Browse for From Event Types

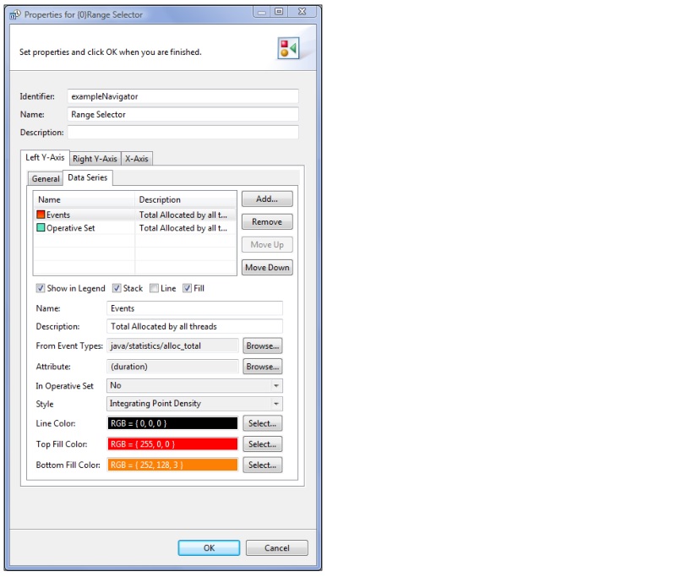[262, 346]
